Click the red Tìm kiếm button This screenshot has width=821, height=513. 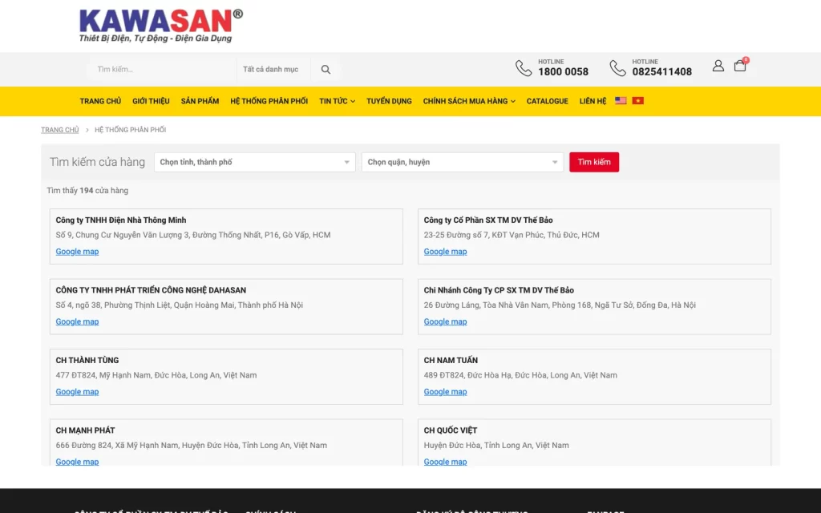click(594, 162)
